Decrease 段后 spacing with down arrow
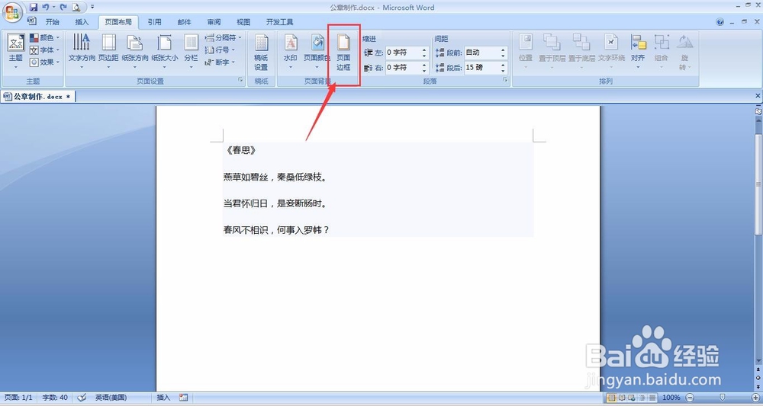 pyautogui.click(x=503, y=70)
